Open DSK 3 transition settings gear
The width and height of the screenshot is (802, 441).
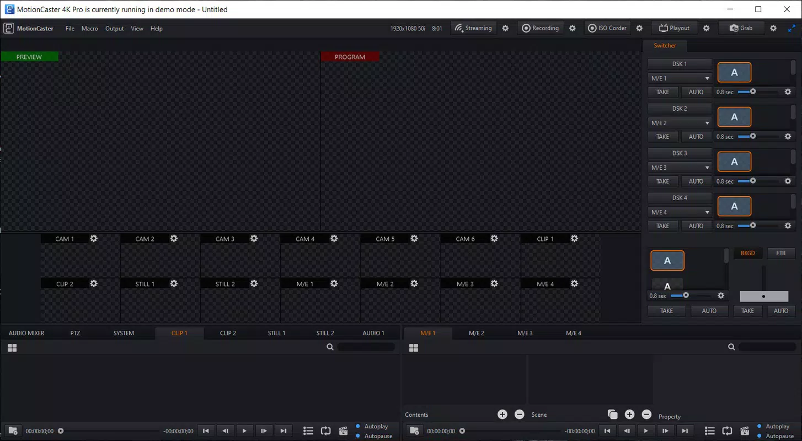(x=788, y=181)
